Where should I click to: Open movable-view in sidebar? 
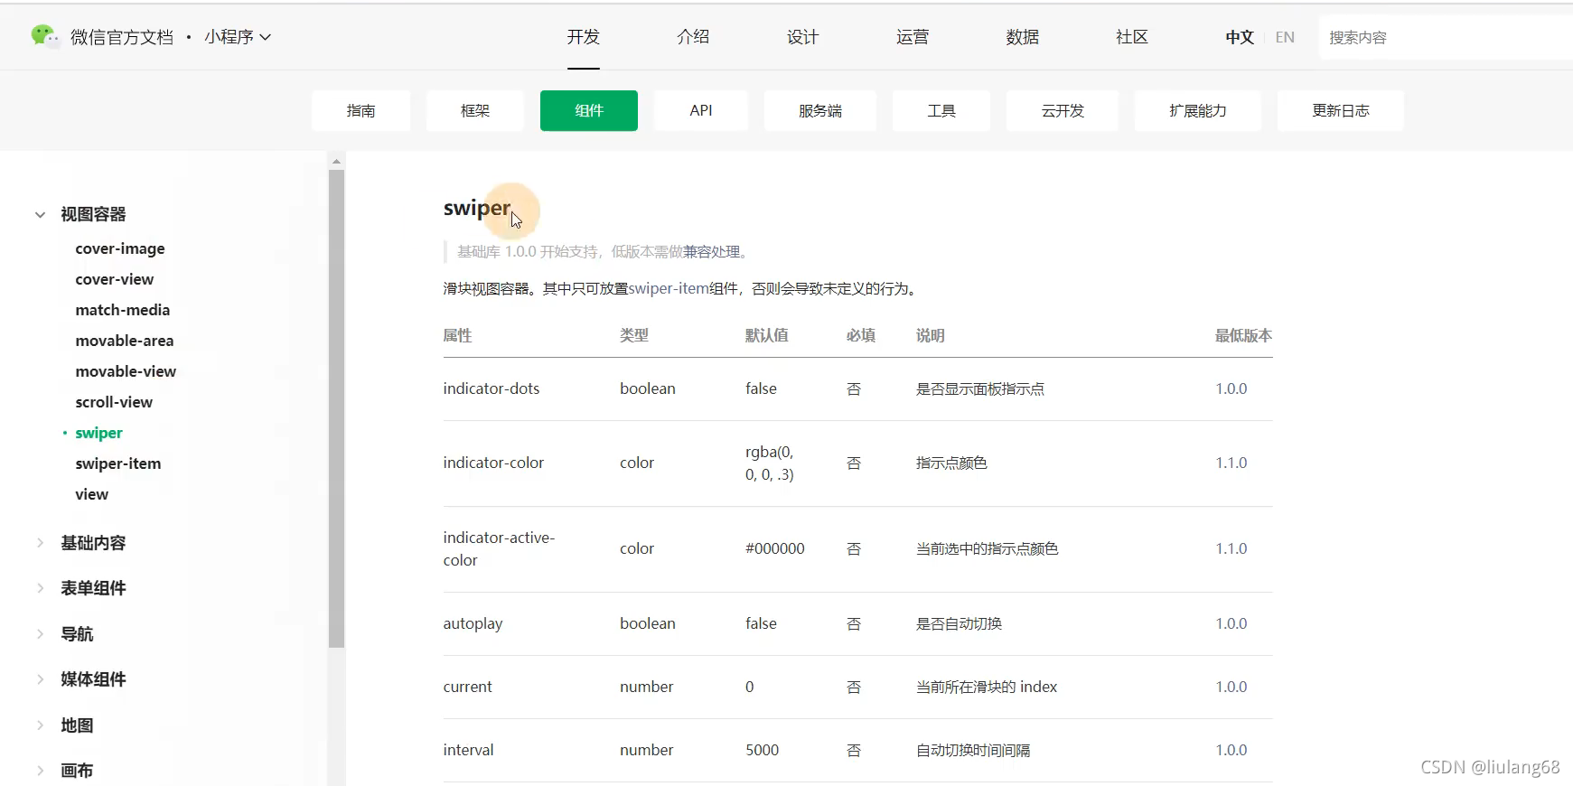126,371
